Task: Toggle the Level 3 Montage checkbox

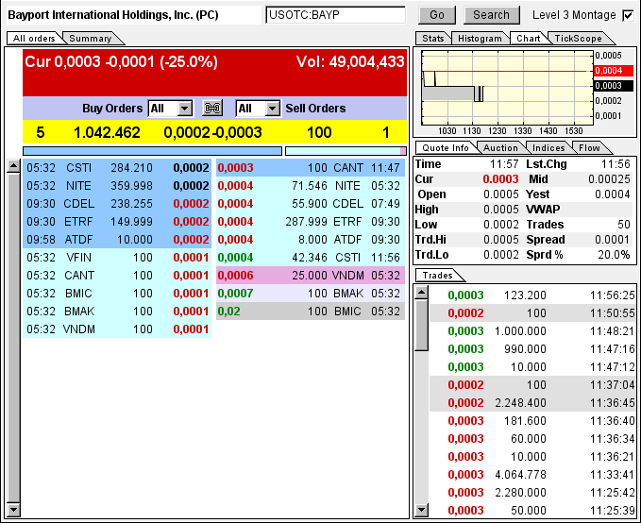Action: (628, 15)
